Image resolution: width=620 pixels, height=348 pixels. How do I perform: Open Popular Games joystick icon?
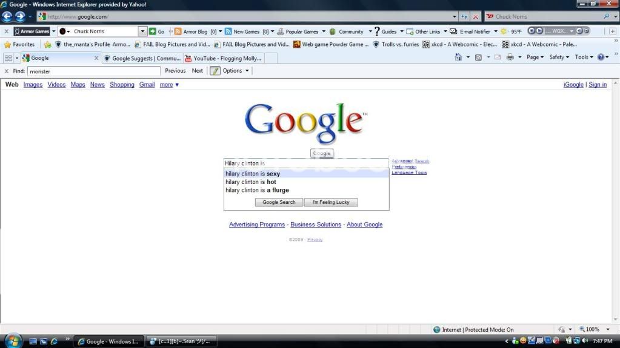pyautogui.click(x=281, y=31)
